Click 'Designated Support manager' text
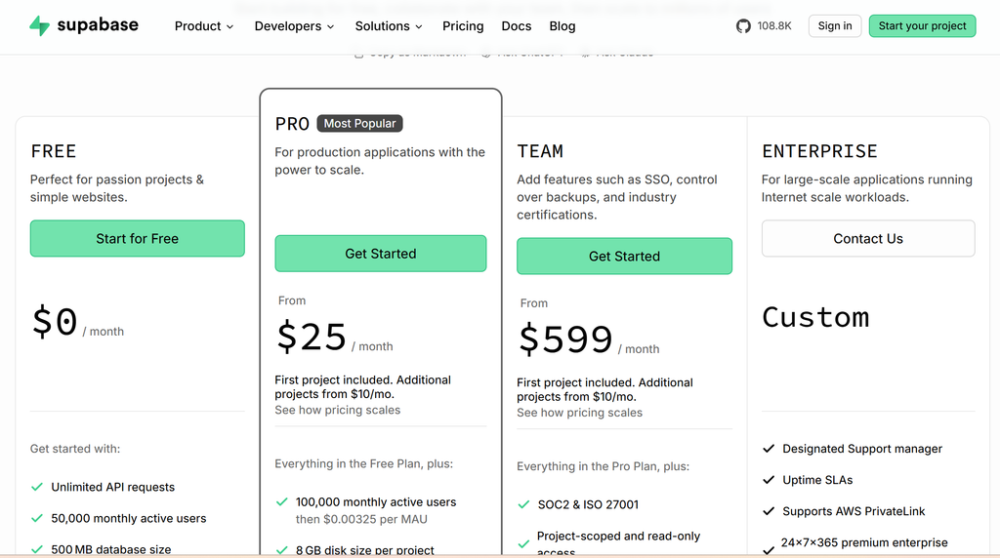The width and height of the screenshot is (1000, 558). (x=862, y=449)
